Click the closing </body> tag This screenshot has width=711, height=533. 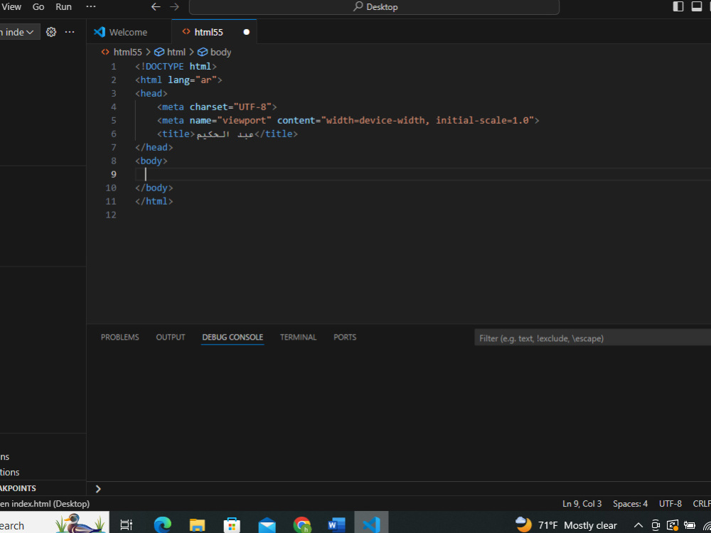(154, 188)
